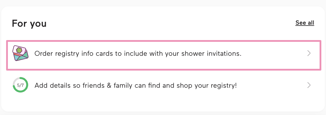
Task: Open Add details so friends & family text
Action: tap(135, 85)
